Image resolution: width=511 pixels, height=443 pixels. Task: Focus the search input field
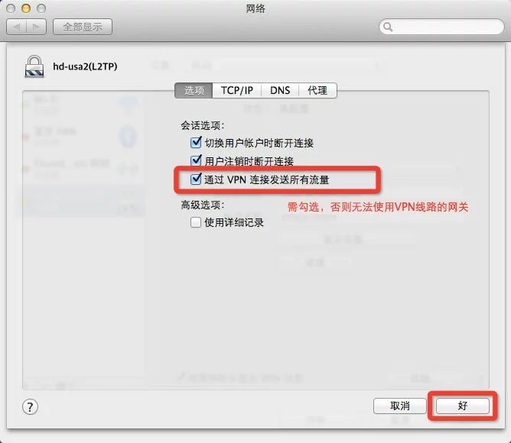coord(441,27)
